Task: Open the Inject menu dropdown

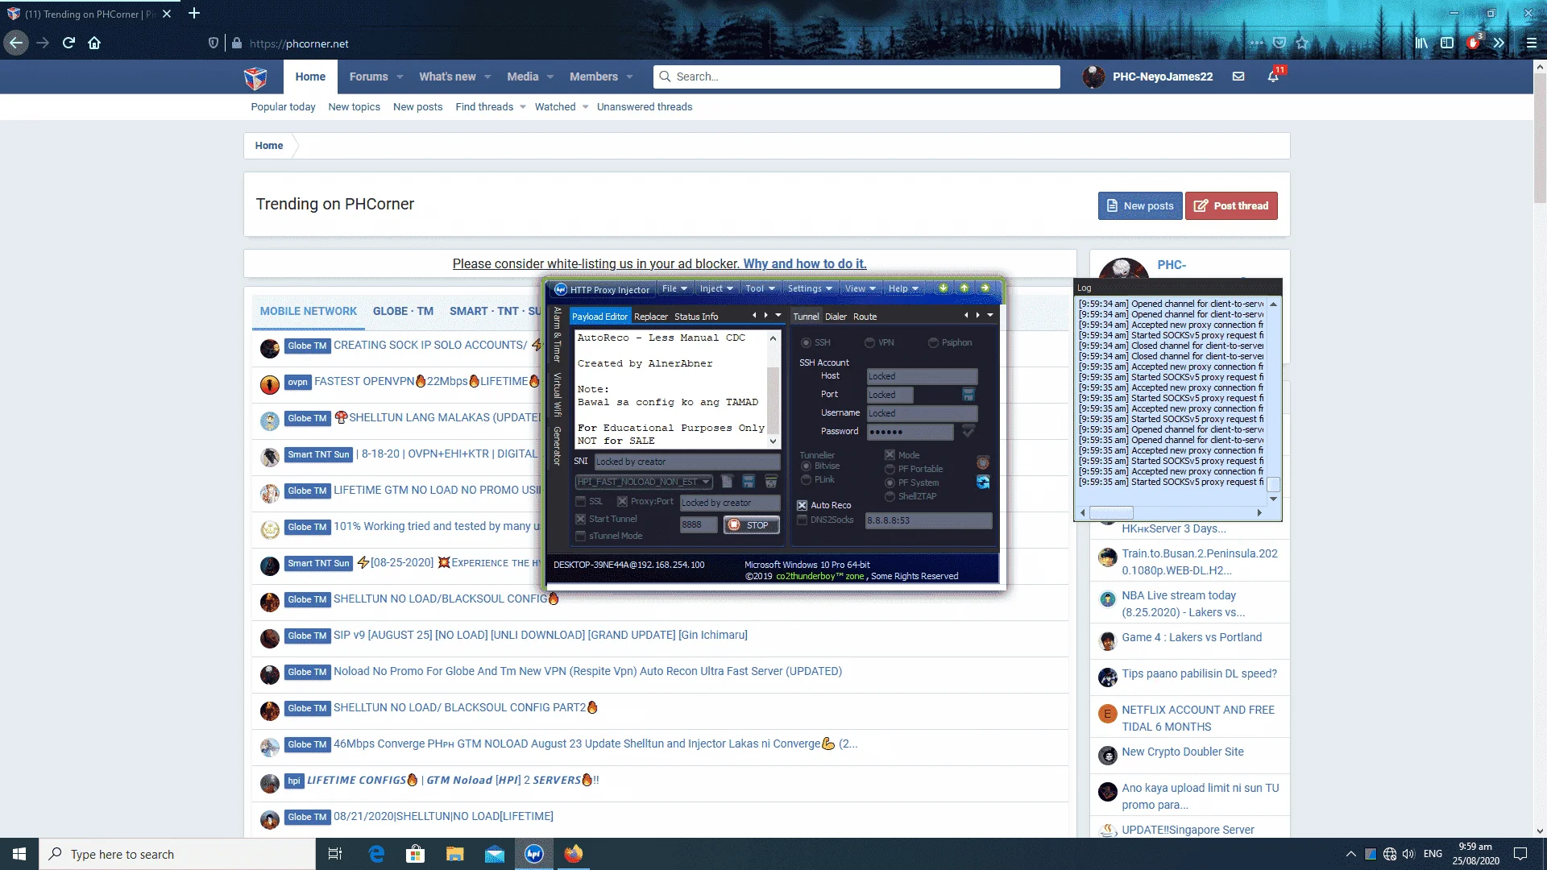Action: pyautogui.click(x=716, y=288)
